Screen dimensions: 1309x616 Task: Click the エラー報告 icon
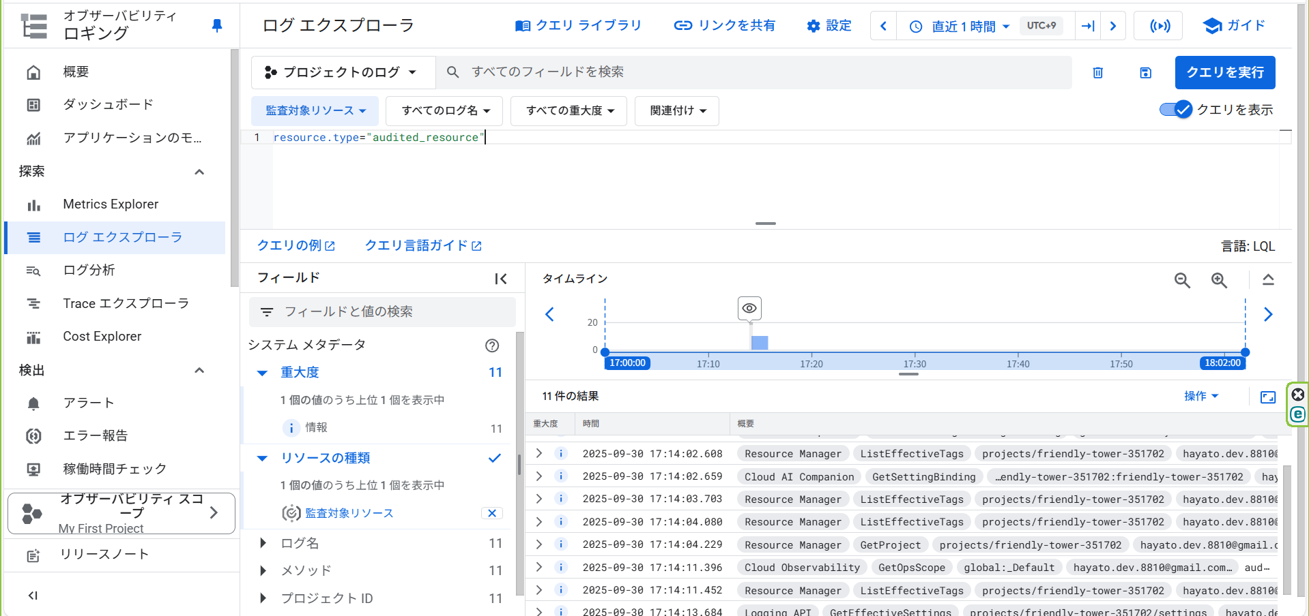pos(33,436)
